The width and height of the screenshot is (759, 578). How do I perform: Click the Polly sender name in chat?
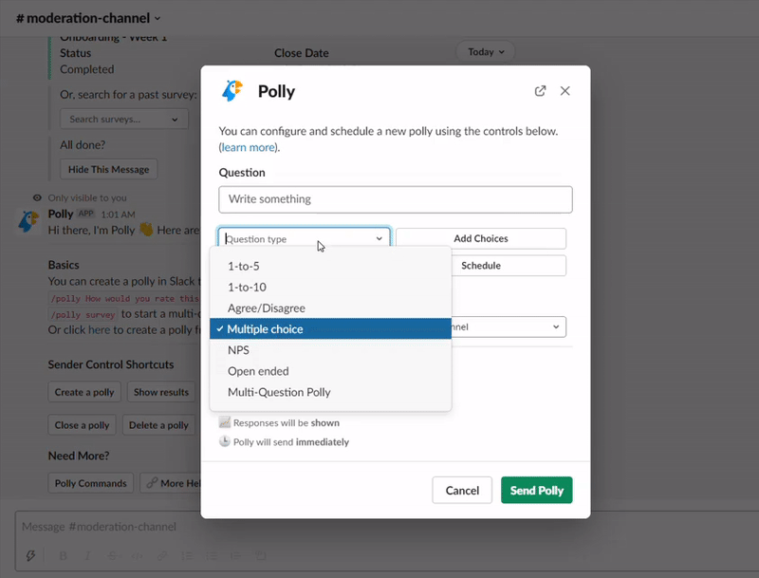61,214
